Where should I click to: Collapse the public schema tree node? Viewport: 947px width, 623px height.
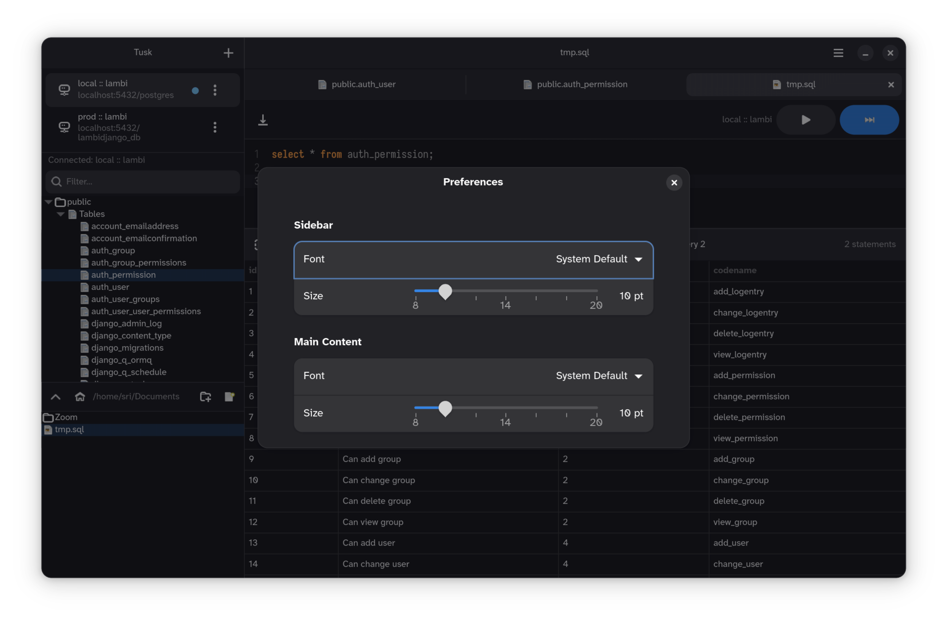[48, 202]
